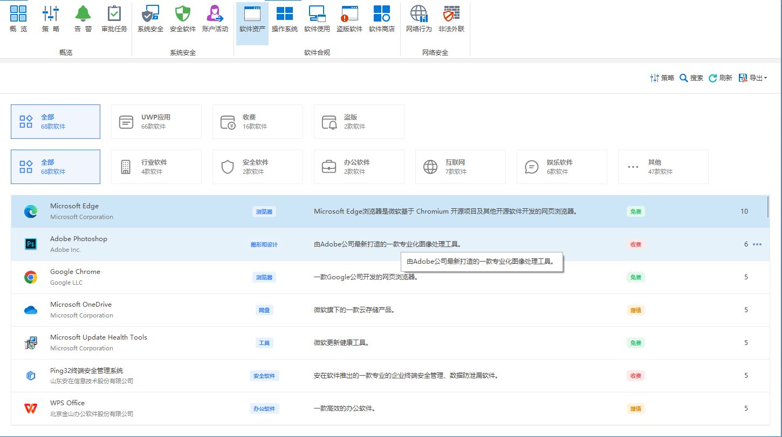This screenshot has width=782, height=437.
Task: Click the 增值 badge on OneDrive row
Action: point(636,310)
